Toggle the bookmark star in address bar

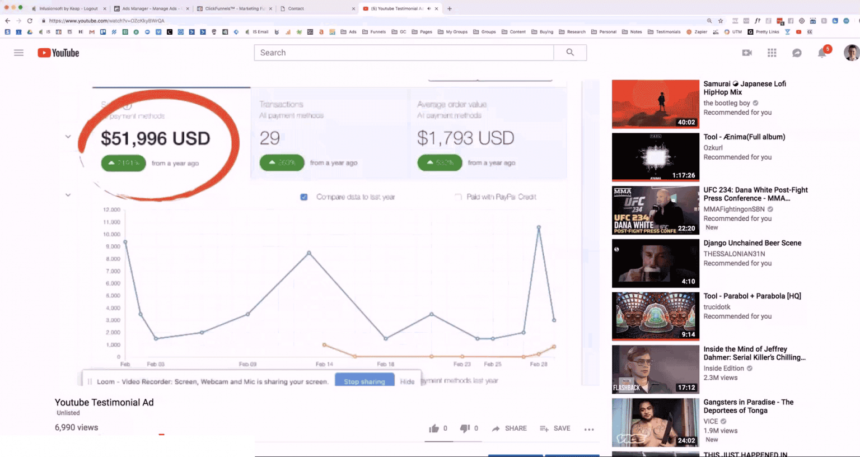[720, 20]
